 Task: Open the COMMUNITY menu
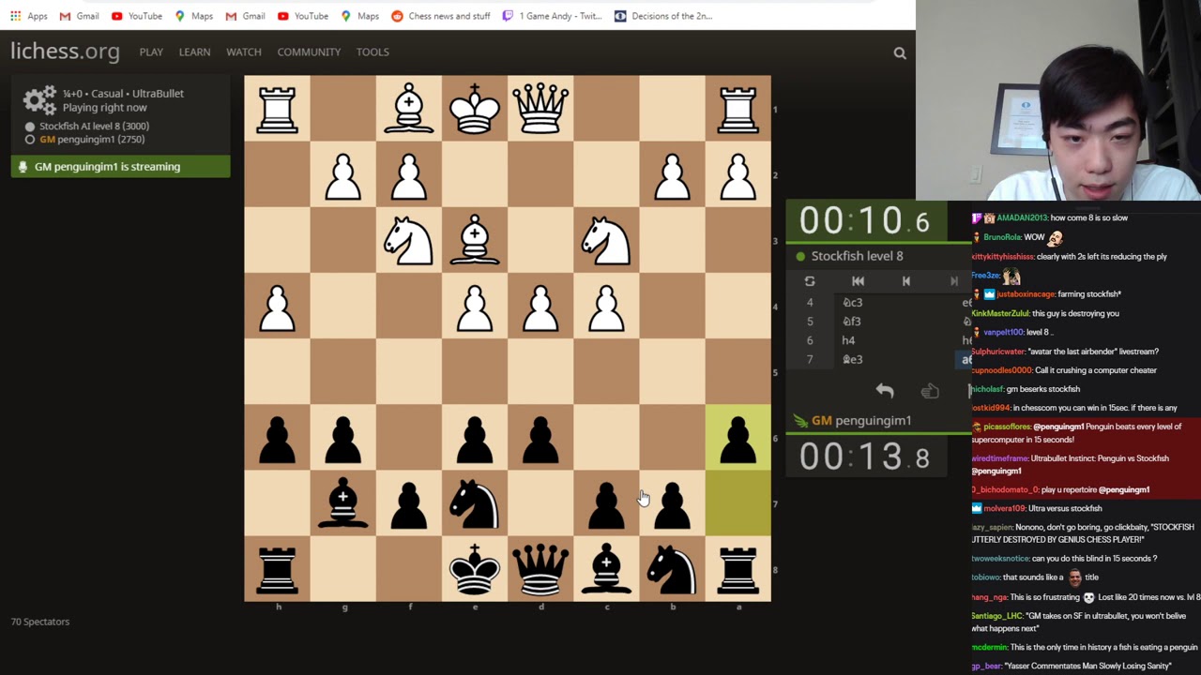[309, 52]
